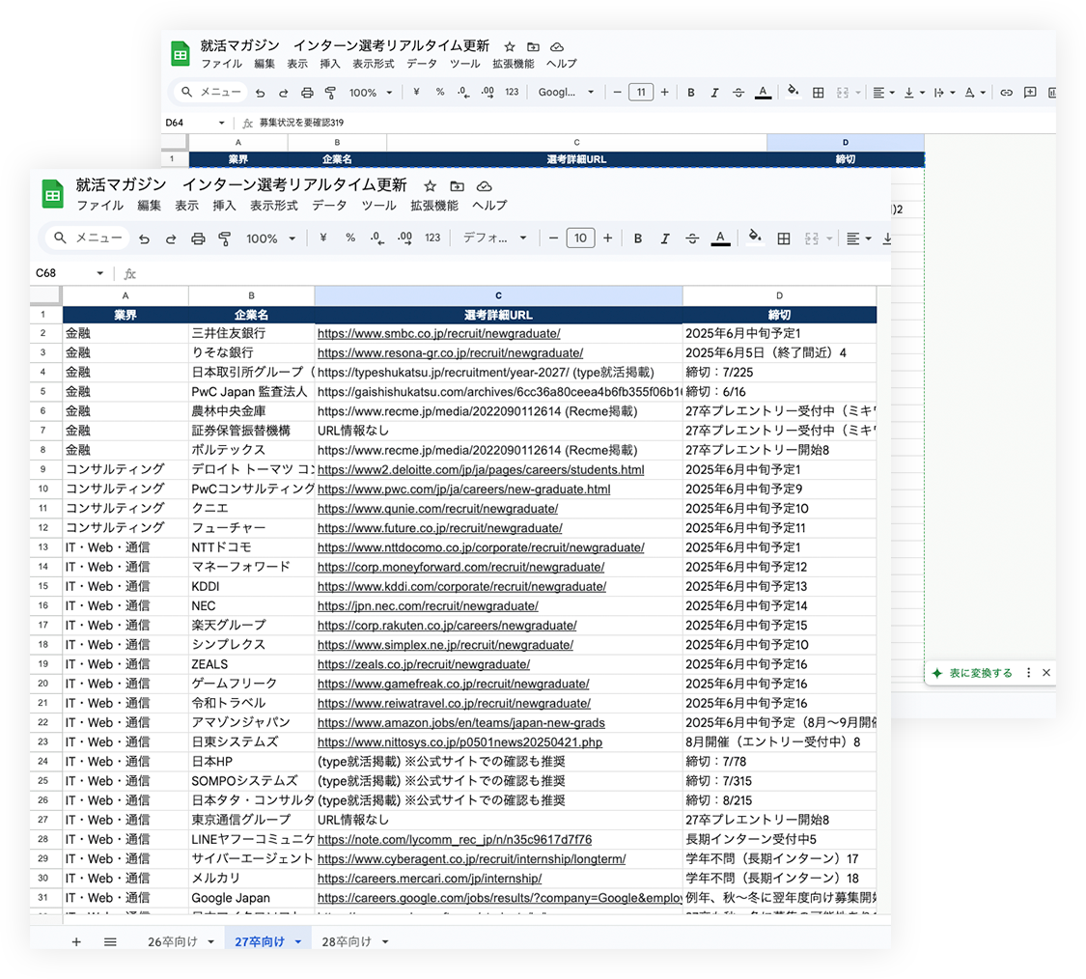Click the merge cells icon in front window

[x=811, y=238]
